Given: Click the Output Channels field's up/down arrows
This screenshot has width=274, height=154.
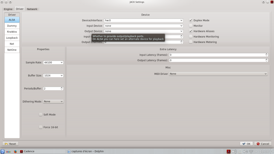Looking at the screenshot, I should [182, 42].
